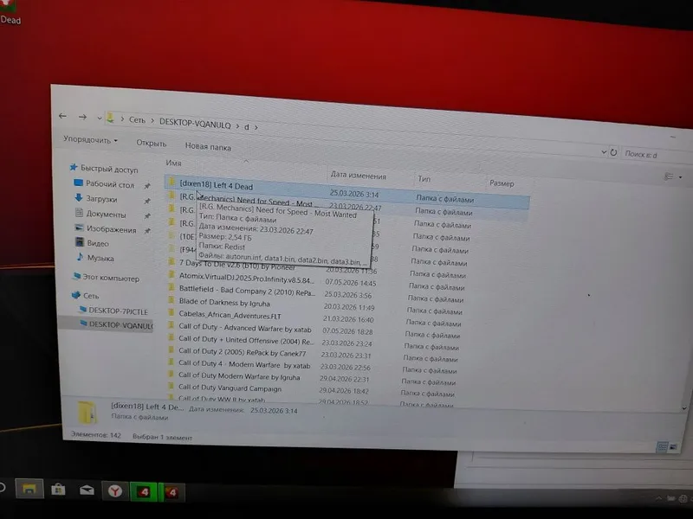Create a folder with Новая папка
This screenshot has height=519, width=693.
tap(208, 146)
